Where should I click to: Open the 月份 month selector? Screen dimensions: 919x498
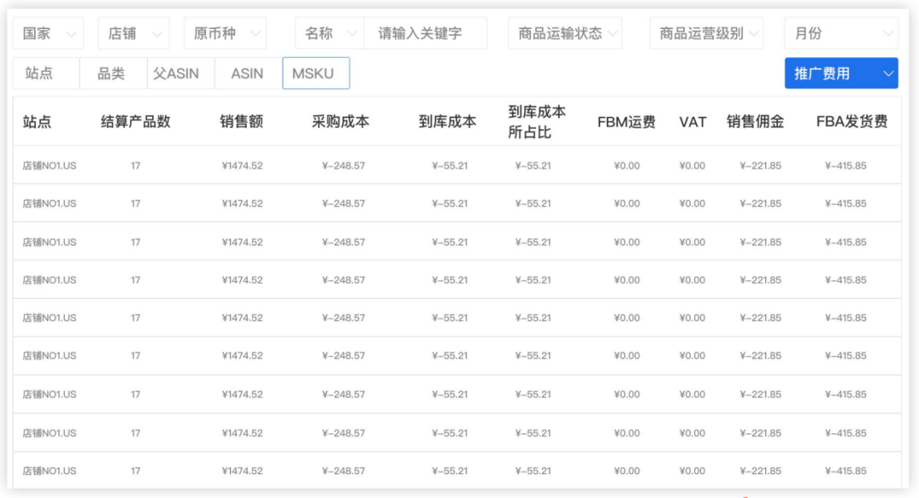coord(841,34)
